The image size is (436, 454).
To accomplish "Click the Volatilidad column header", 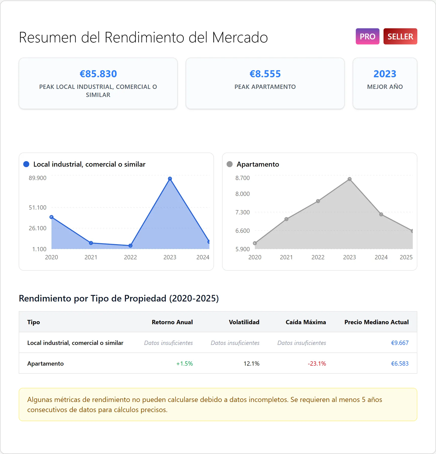I will pyautogui.click(x=244, y=322).
